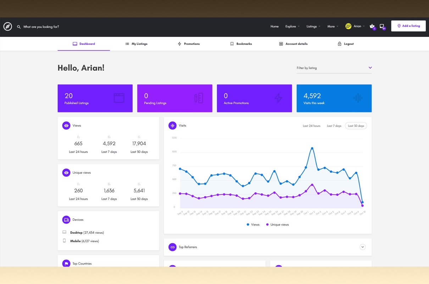The image size is (429, 284).
Task: Click the Views peak point on Oct 2
Action: coord(312,148)
